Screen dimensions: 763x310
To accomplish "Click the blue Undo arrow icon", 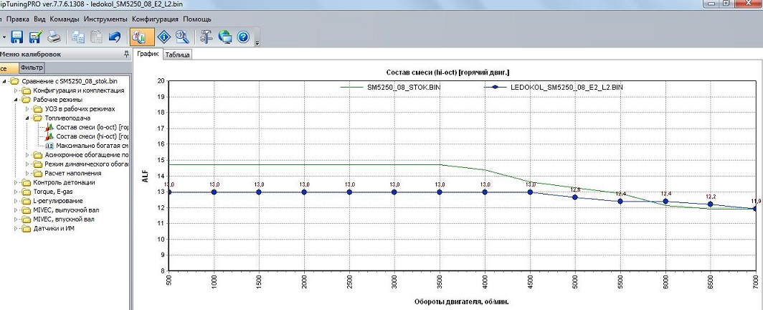I will [x=114, y=37].
